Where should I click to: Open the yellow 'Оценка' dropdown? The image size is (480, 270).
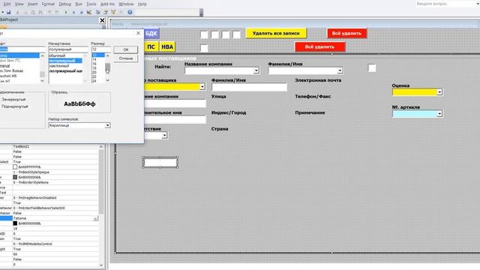pos(439,92)
